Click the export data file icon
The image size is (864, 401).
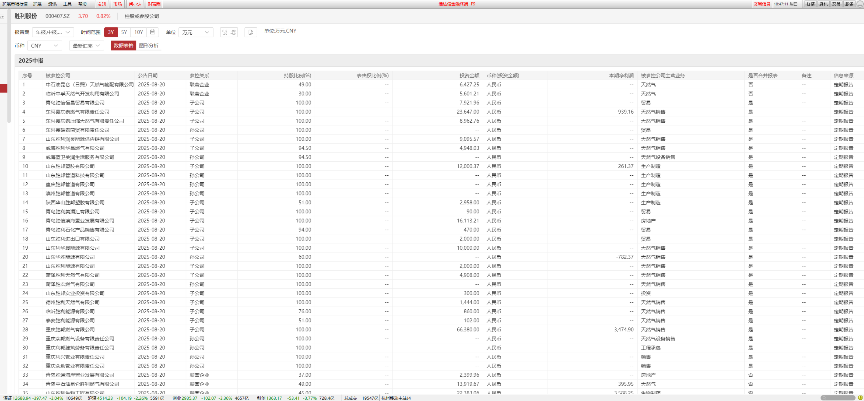tap(250, 32)
